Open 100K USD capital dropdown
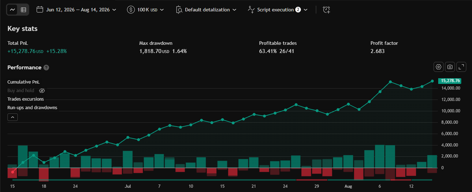This screenshot has height=192, width=472. pos(146,9)
